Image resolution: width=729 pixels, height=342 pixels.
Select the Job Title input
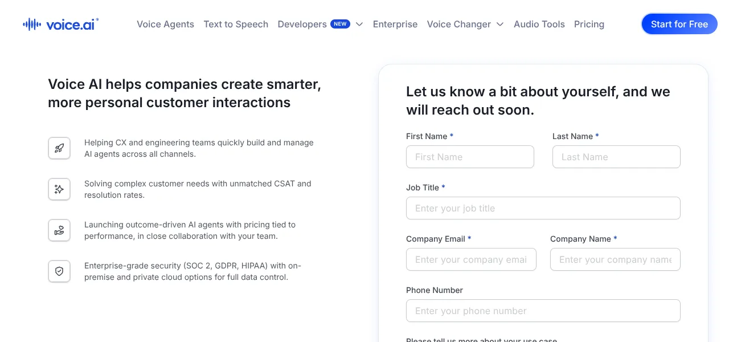click(543, 208)
